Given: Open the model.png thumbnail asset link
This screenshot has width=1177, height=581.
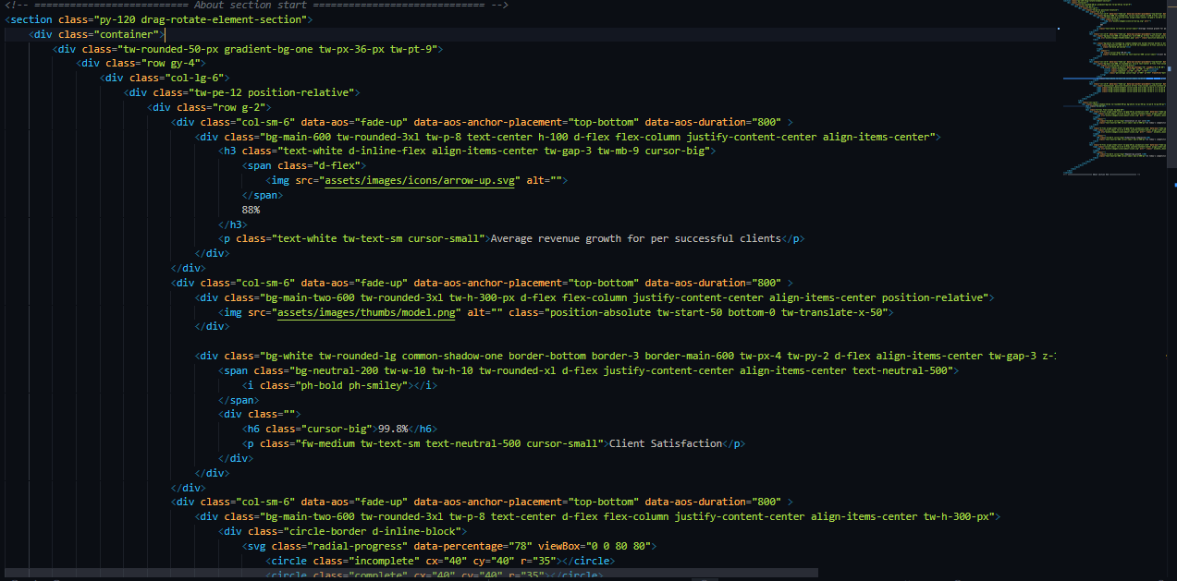Looking at the screenshot, I should (x=365, y=312).
